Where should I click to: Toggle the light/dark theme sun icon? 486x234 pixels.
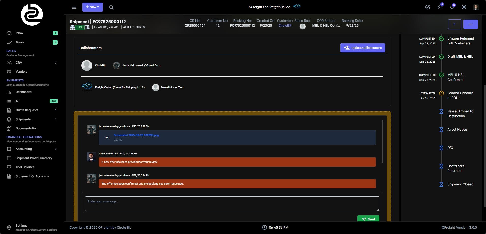(x=464, y=7)
